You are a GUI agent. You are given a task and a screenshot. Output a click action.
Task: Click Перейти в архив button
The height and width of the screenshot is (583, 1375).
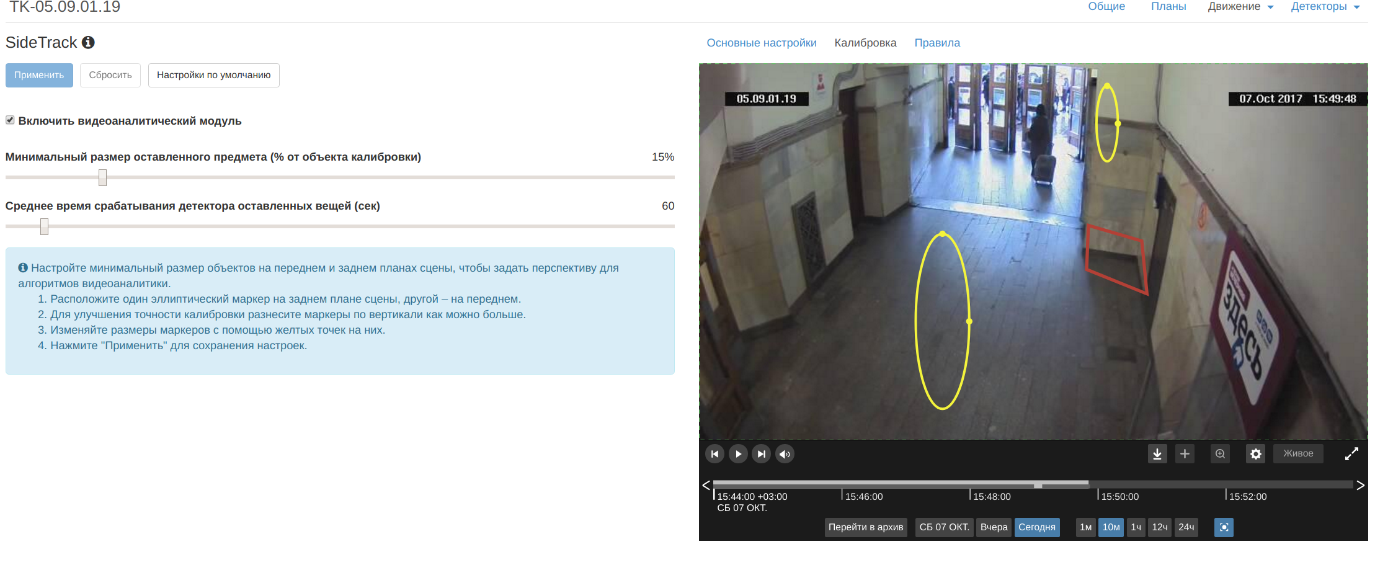[866, 527]
